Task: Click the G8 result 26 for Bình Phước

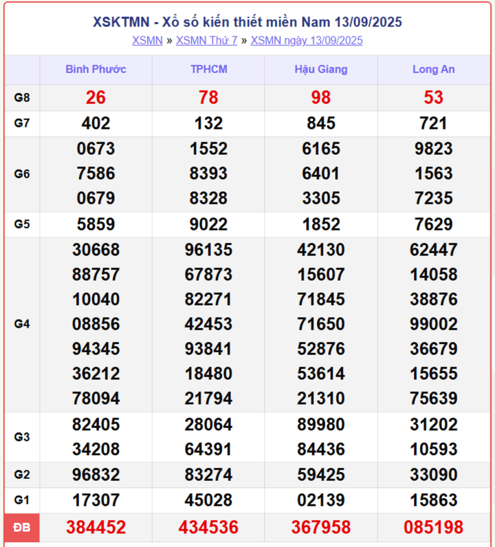Action: [96, 98]
